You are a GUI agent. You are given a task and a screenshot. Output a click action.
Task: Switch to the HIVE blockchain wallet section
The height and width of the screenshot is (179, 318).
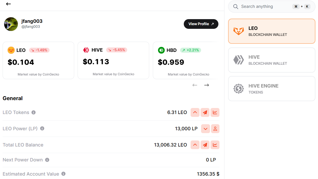271,60
